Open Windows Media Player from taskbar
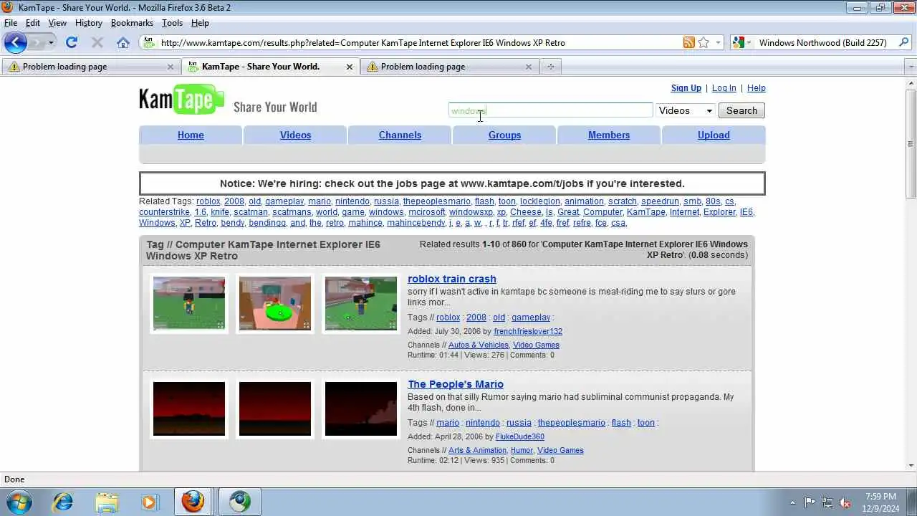Viewport: 917px width, 516px height. [149, 502]
